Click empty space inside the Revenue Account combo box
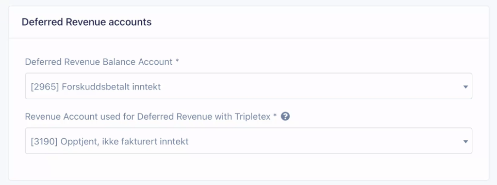This screenshot has width=497, height=185. 323,141
